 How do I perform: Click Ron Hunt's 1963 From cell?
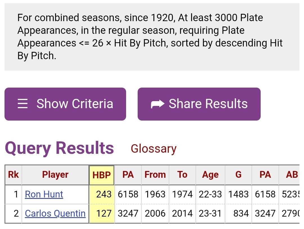(x=155, y=194)
